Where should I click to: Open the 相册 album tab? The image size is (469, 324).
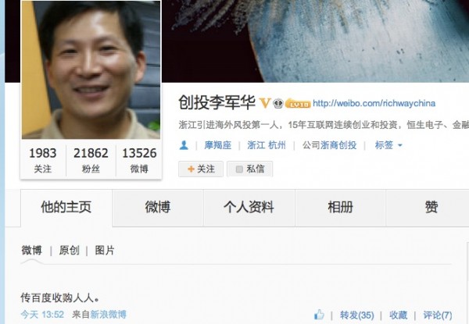[340, 208]
